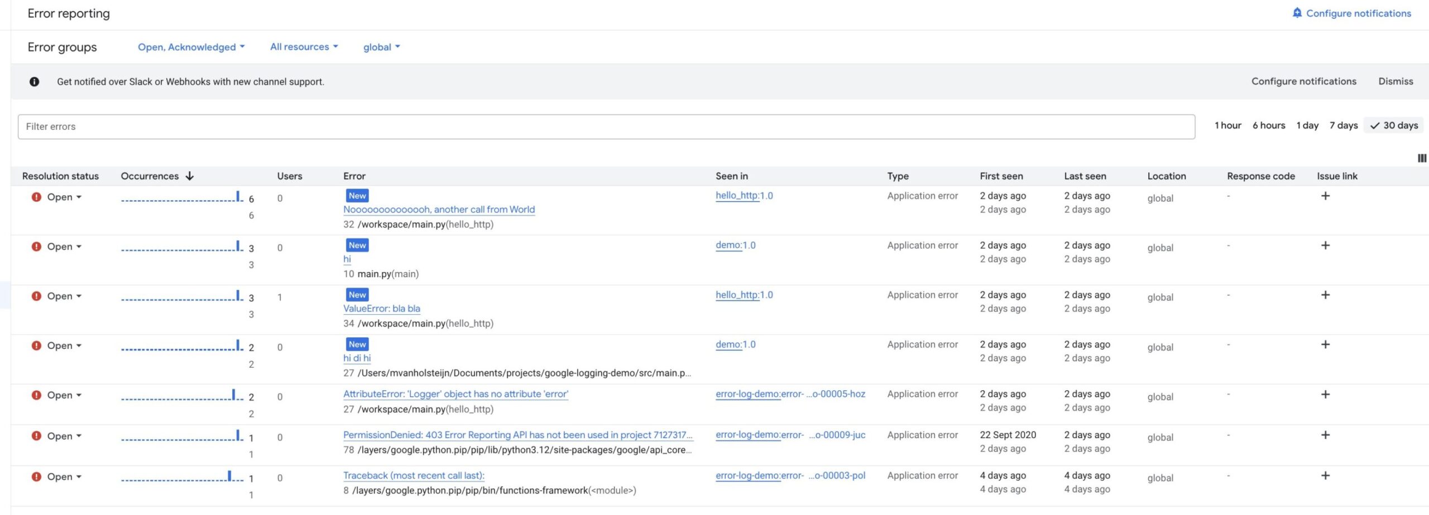Image resolution: width=1429 pixels, height=515 pixels.
Task: Click '10 main.py(main)' stack line
Action: (x=381, y=274)
